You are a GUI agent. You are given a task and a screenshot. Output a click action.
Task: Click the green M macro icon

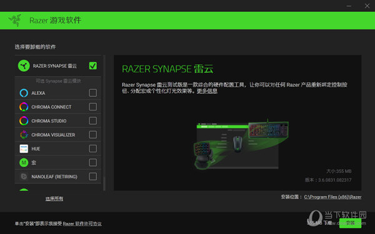pyautogui.click(x=24, y=163)
